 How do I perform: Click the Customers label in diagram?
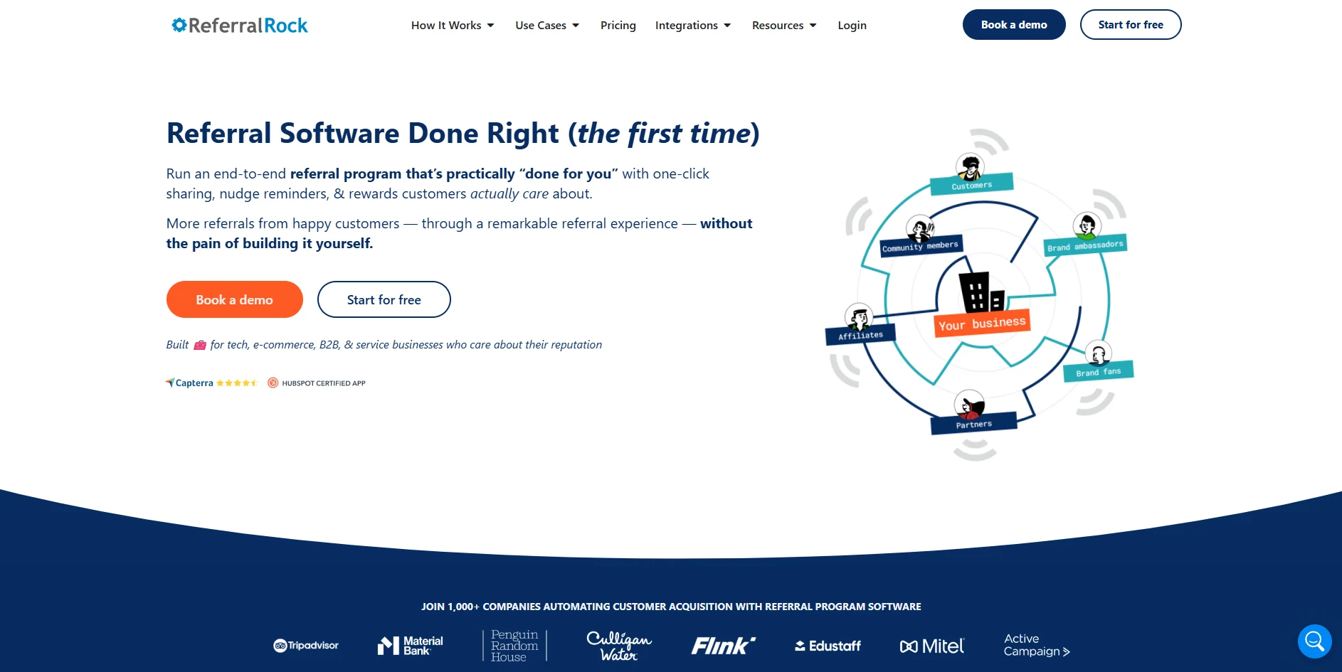[x=971, y=185]
